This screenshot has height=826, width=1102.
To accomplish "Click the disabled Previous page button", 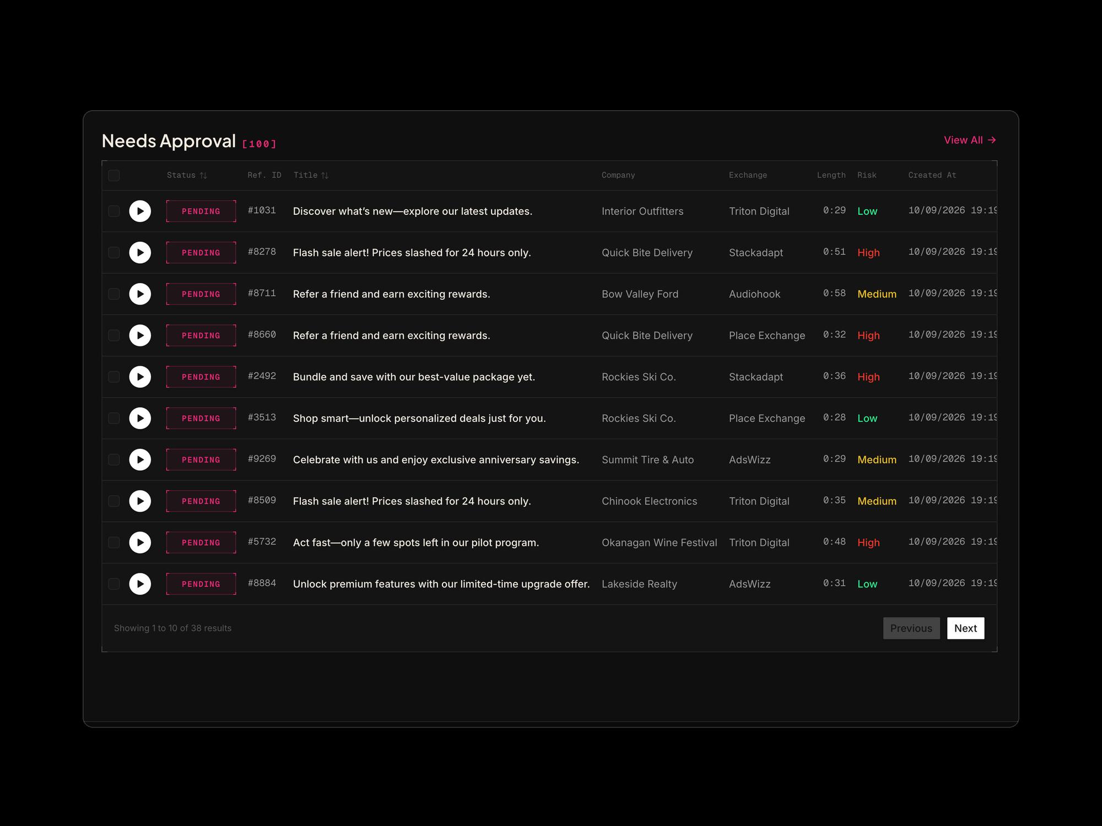I will (x=911, y=628).
